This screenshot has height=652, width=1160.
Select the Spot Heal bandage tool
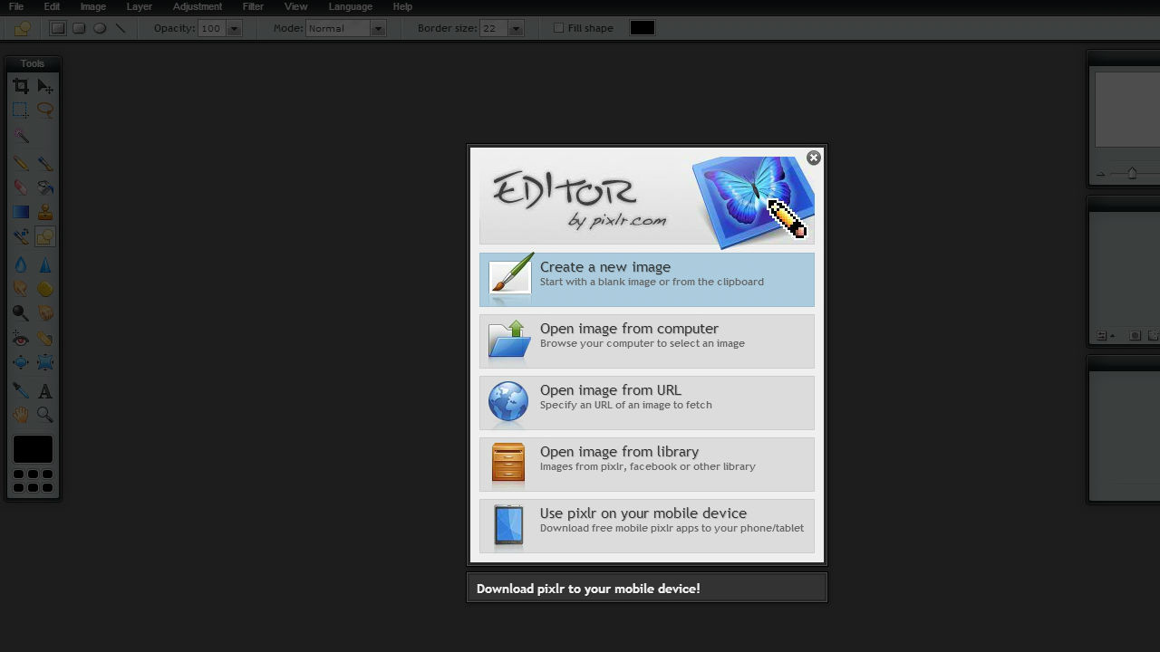(45, 338)
